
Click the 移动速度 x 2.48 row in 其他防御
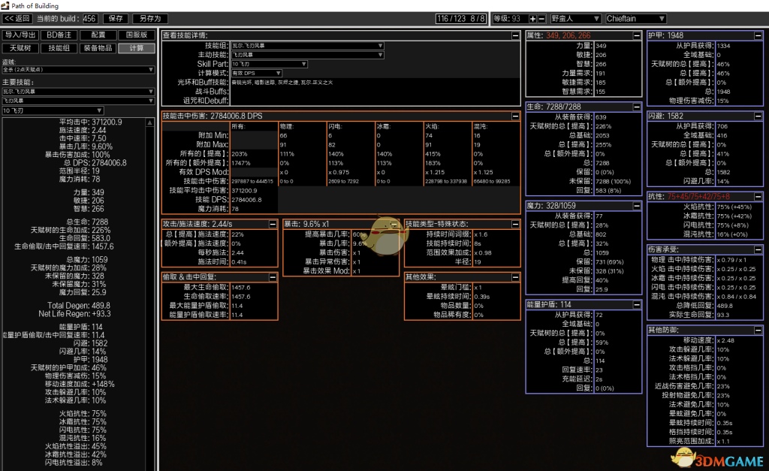[705, 340]
